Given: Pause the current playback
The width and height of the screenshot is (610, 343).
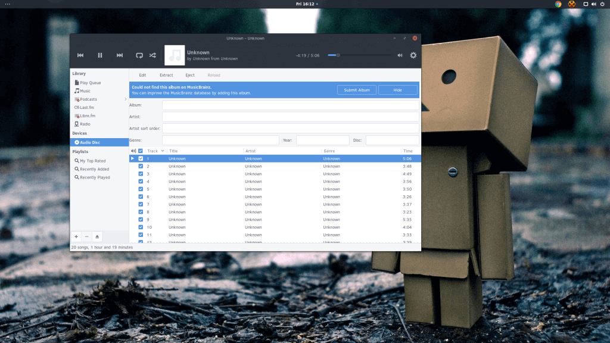Looking at the screenshot, I should click(100, 55).
